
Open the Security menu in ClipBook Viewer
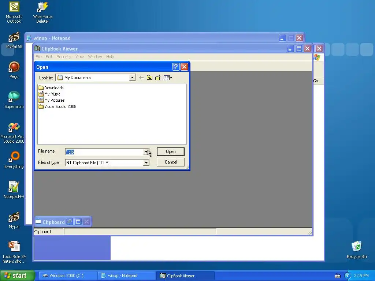pos(64,57)
